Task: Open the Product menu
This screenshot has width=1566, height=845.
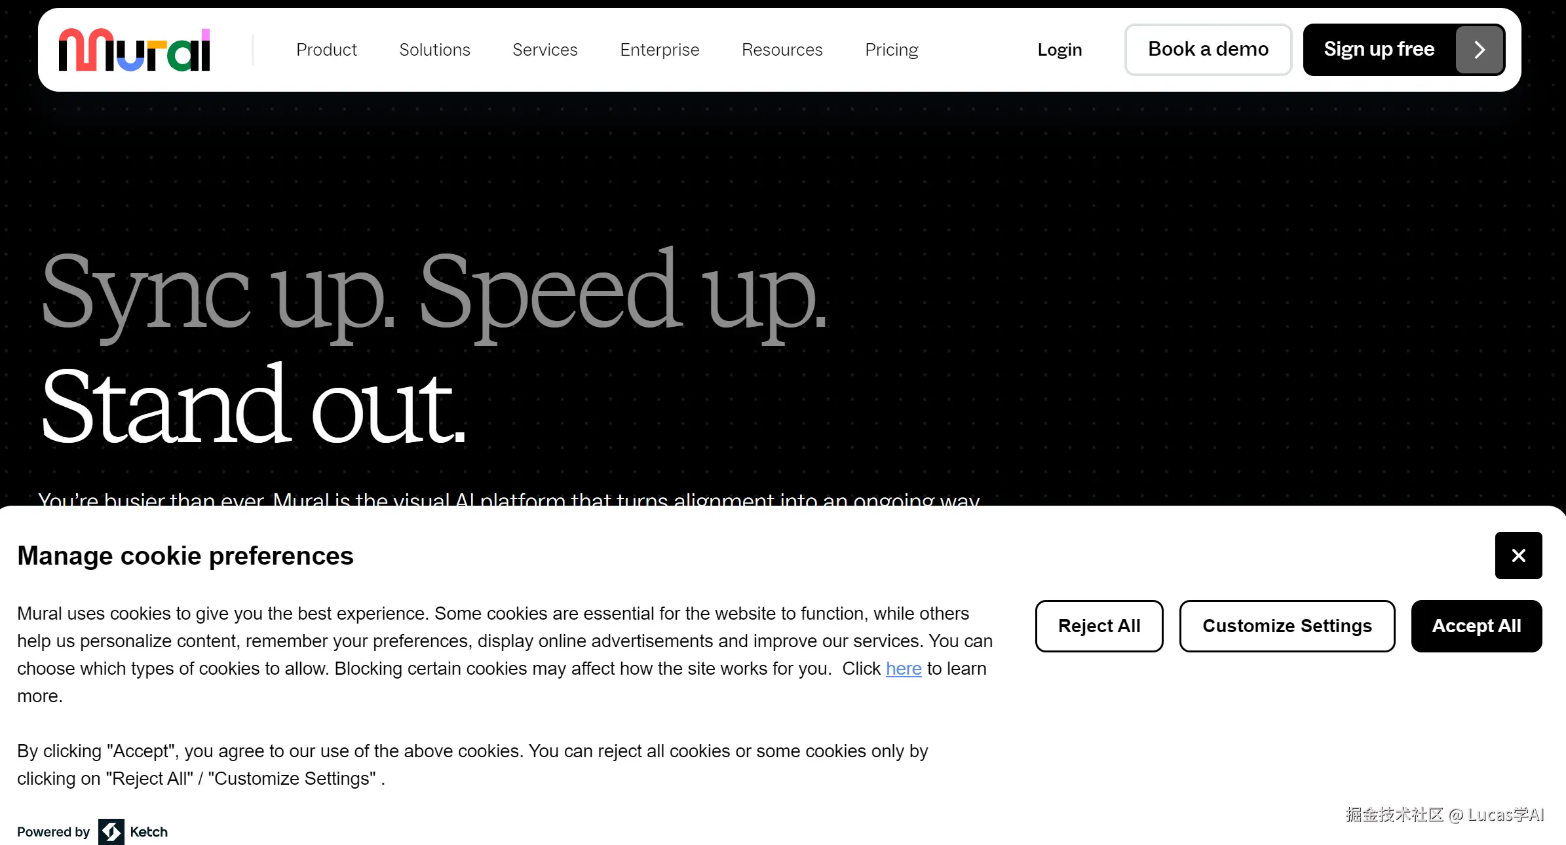Action: (326, 50)
